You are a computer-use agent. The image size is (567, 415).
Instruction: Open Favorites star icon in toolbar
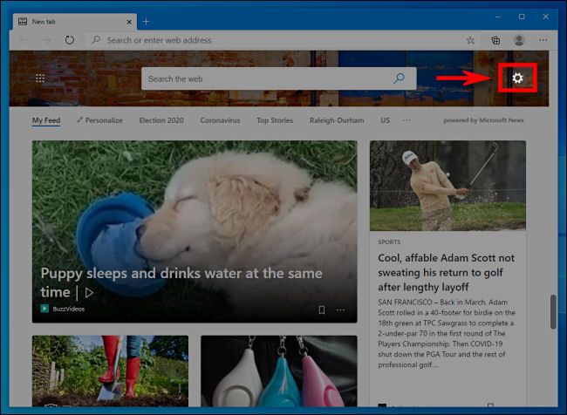[470, 40]
